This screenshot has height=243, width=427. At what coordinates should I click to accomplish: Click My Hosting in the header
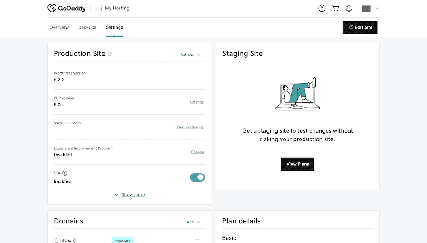[117, 8]
